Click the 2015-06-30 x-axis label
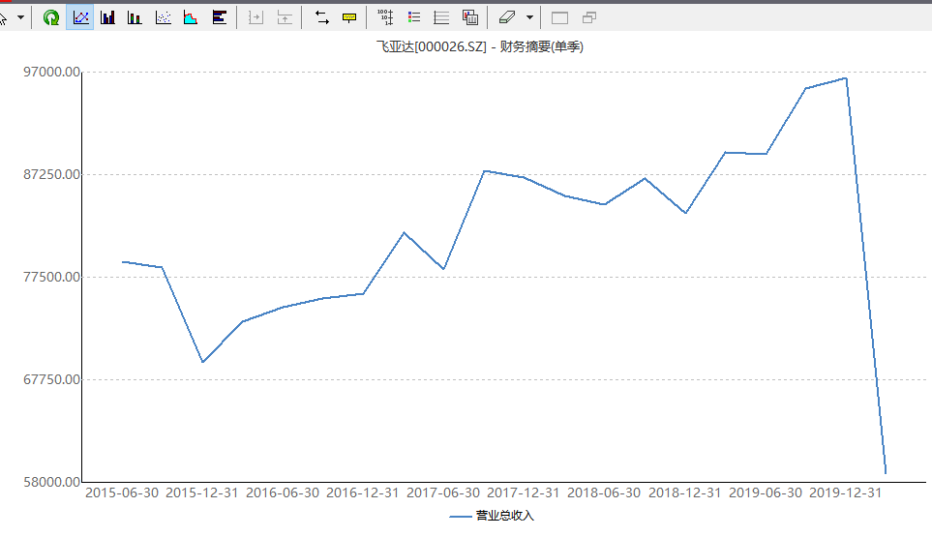This screenshot has height=537, width=932. coord(122,493)
